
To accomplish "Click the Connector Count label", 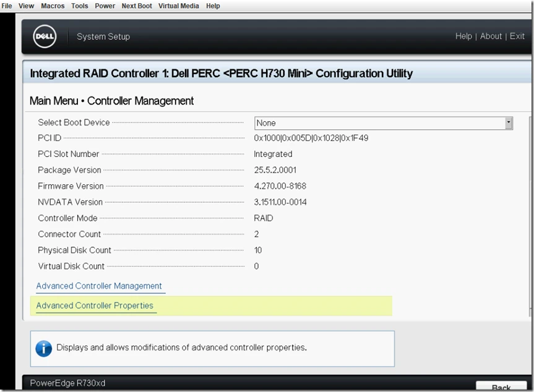I will (x=69, y=234).
